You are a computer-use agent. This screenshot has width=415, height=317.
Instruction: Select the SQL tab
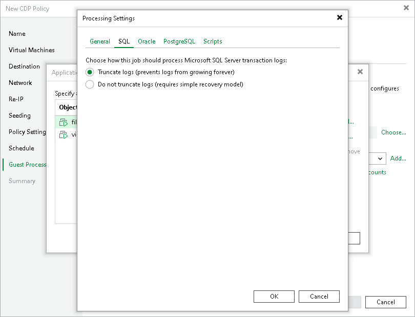pos(124,41)
